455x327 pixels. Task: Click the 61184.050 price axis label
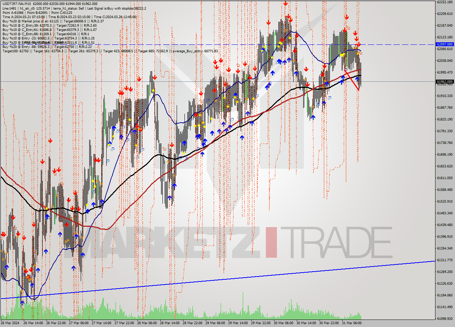coord(445,295)
